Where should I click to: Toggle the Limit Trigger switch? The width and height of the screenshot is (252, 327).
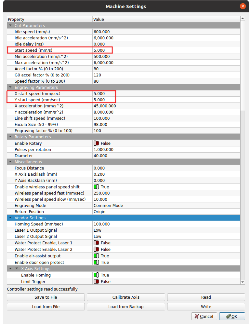pyautogui.click(x=96, y=281)
